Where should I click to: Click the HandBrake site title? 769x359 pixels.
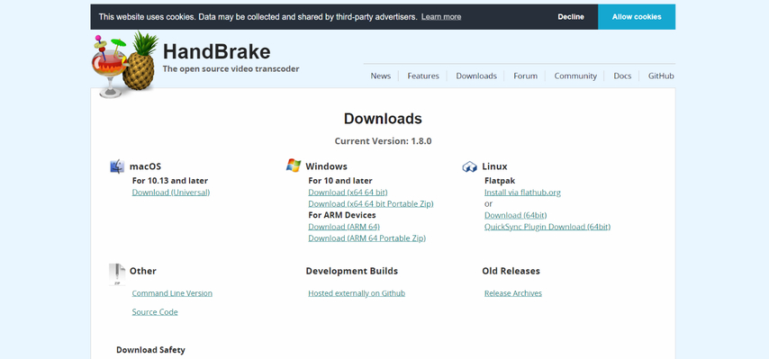[216, 51]
